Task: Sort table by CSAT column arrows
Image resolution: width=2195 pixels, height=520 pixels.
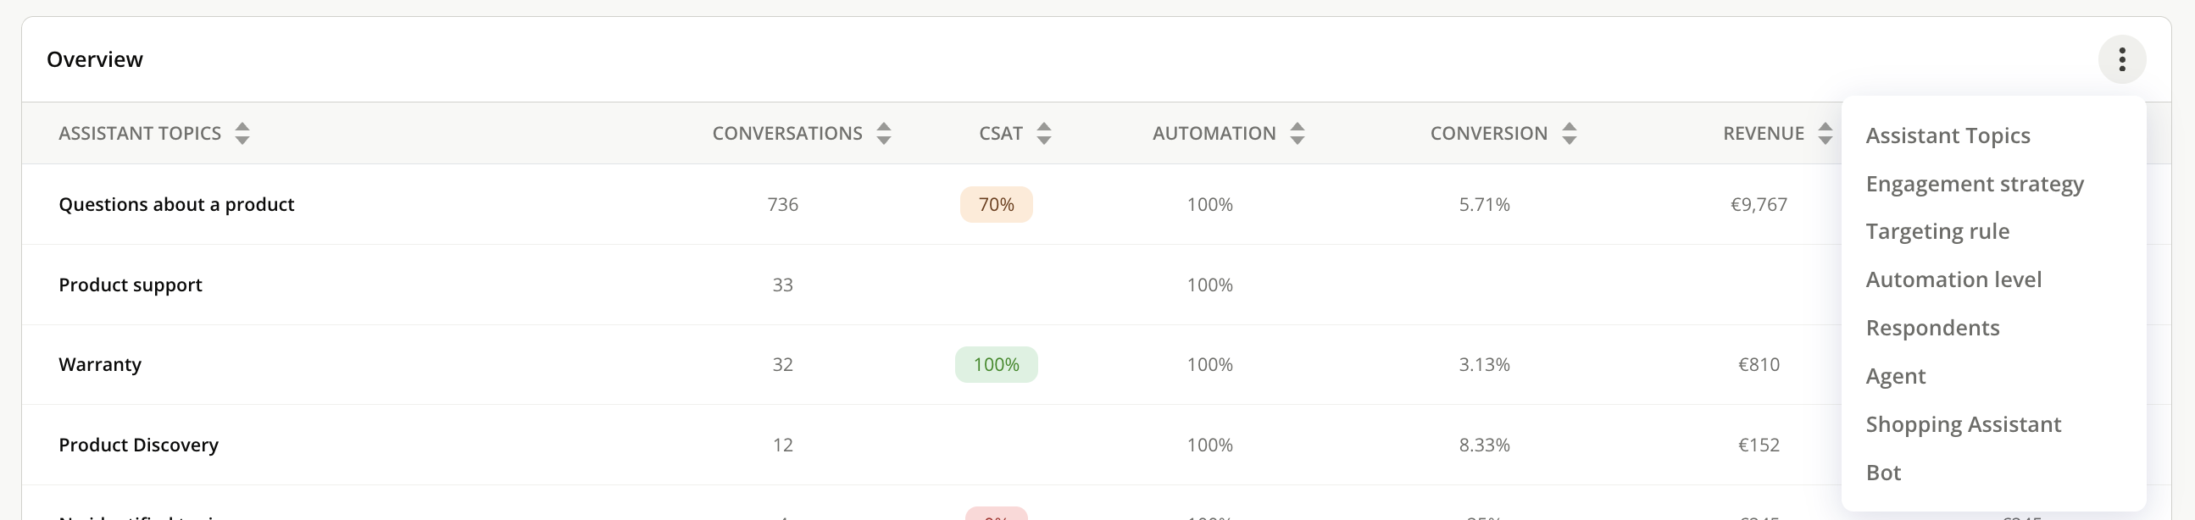Action: 1044,134
